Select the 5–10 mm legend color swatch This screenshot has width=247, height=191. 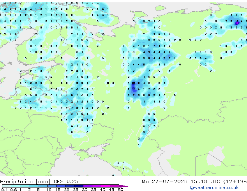(x=42, y=186)
